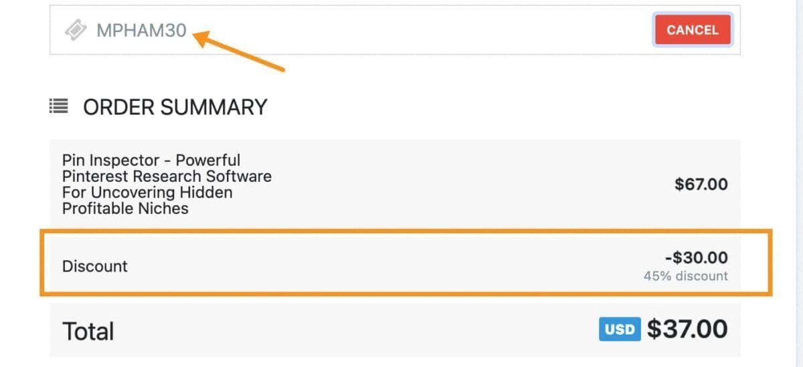Click the MPHAM30 coupon code text
The image size is (803, 367).
tap(142, 30)
